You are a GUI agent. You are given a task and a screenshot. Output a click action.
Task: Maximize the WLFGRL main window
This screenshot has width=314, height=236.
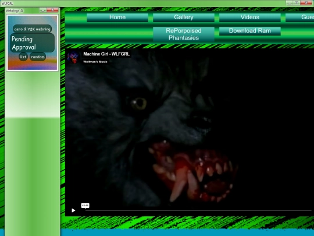pyautogui.click(x=297, y=3)
